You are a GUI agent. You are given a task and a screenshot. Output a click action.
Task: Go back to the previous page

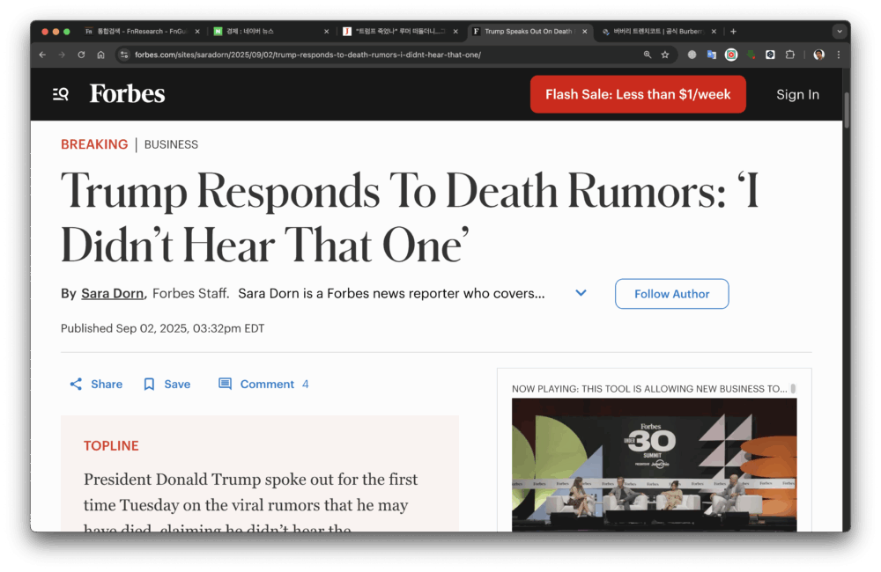[42, 55]
